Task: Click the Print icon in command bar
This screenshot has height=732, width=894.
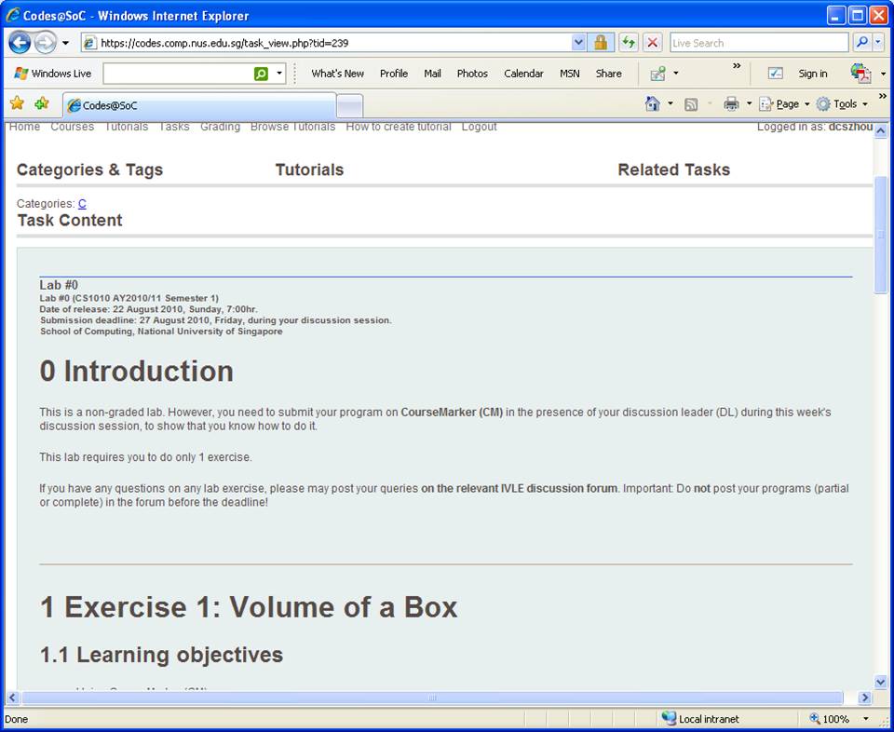Action: coord(731,103)
